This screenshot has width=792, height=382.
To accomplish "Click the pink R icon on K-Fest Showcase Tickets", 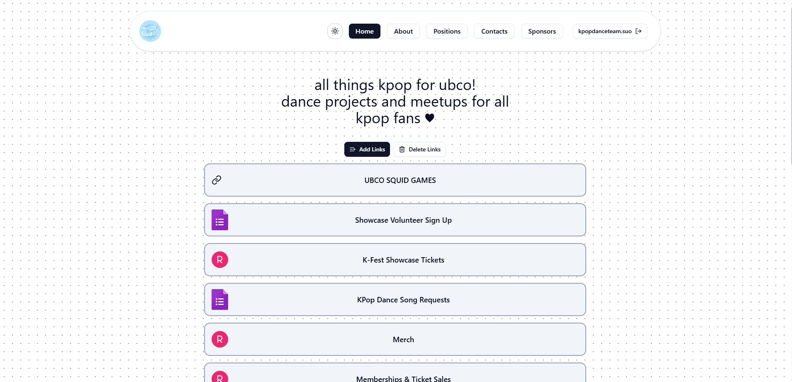I will click(219, 260).
